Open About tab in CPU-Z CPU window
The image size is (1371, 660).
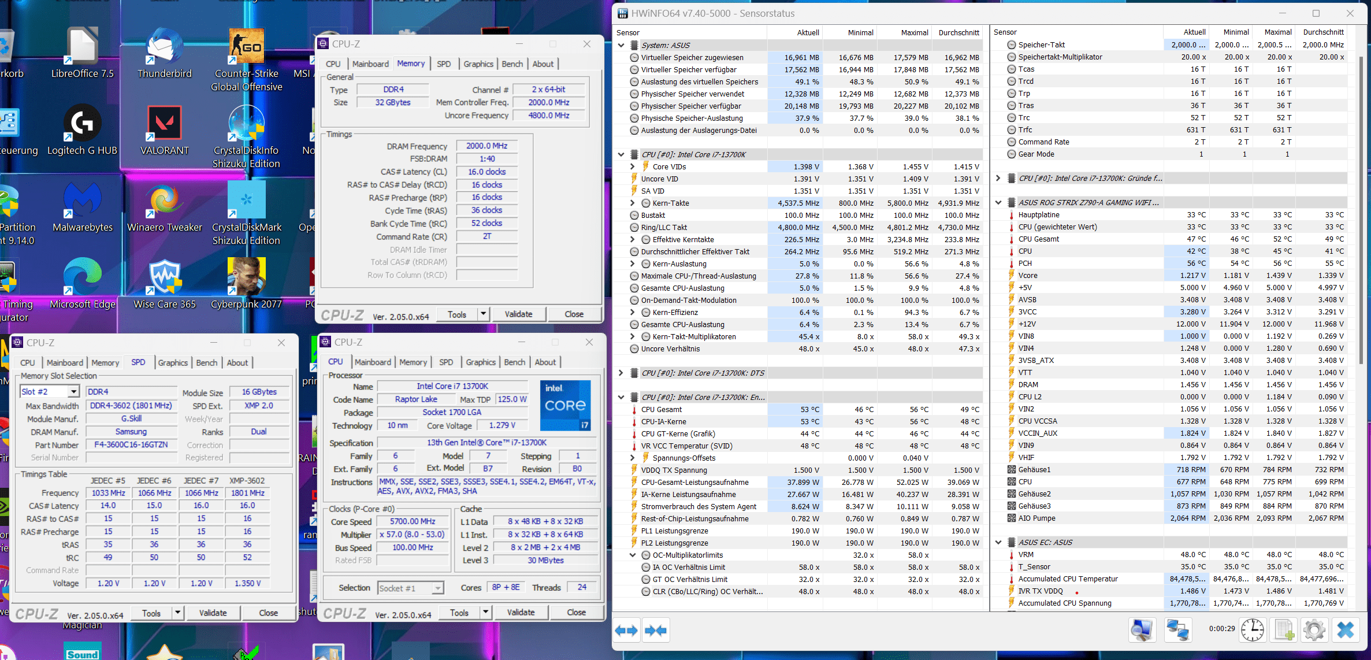point(545,362)
